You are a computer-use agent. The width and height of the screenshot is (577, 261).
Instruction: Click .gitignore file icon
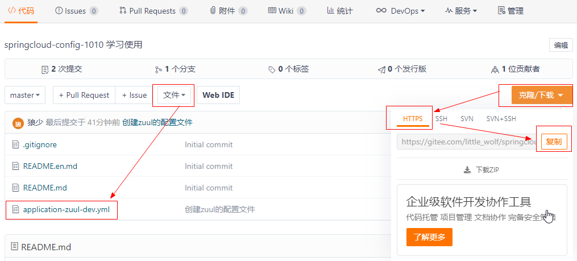click(x=15, y=144)
